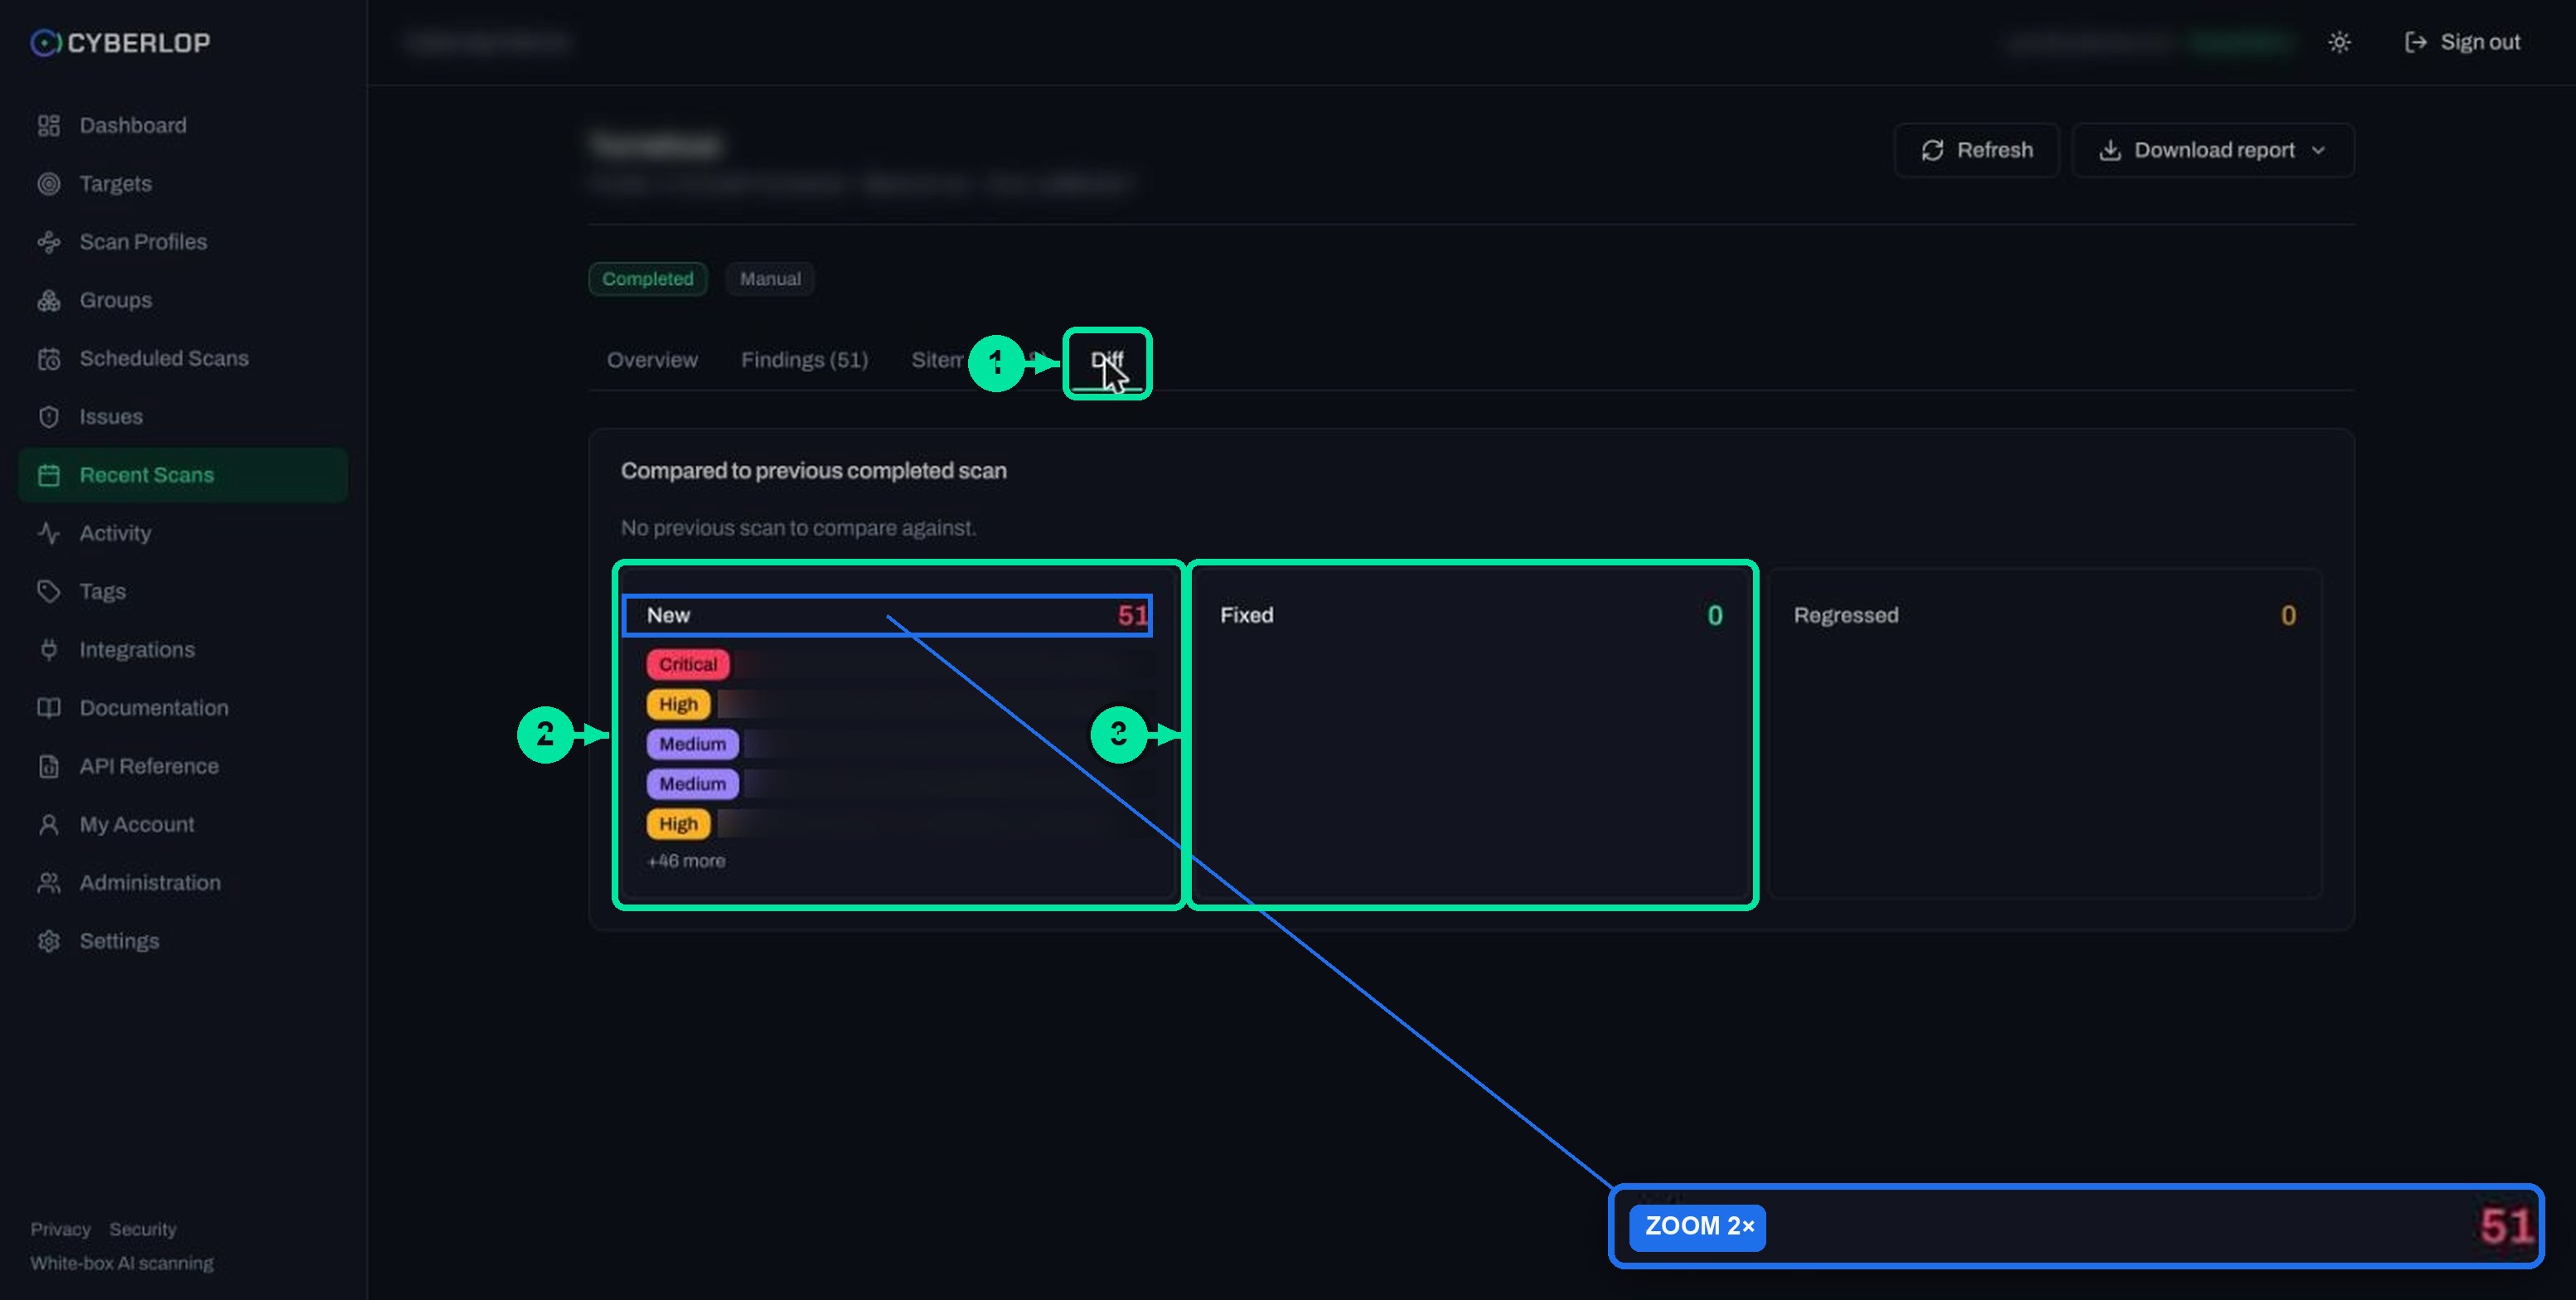This screenshot has height=1300, width=2576.
Task: Open the Privacy footer link
Action: [x=60, y=1229]
